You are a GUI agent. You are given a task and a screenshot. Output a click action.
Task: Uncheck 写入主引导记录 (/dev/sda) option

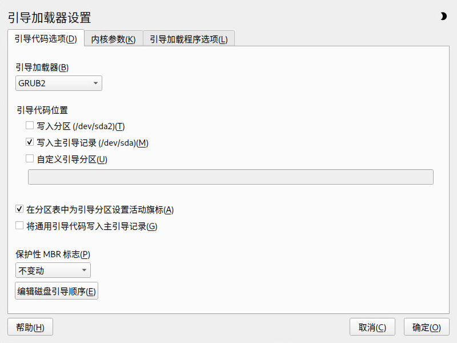point(30,142)
